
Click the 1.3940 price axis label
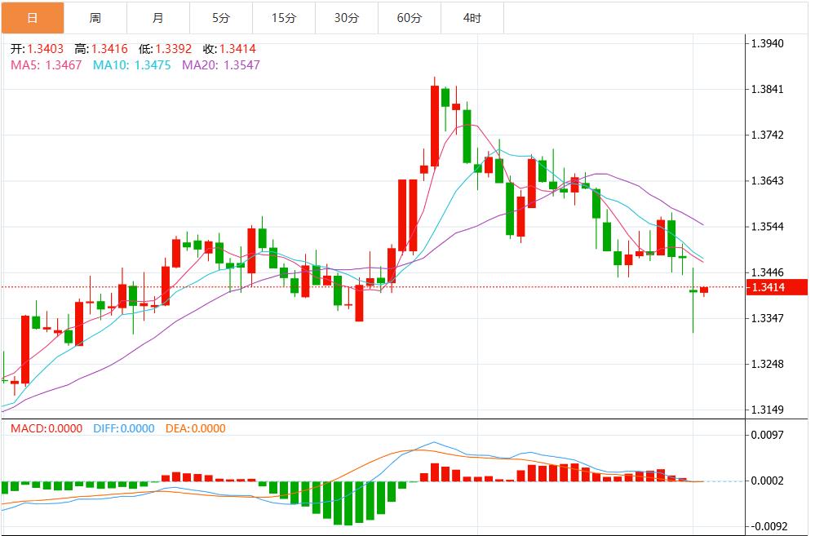pos(766,43)
